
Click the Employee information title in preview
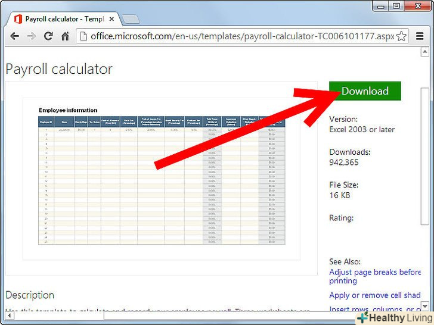click(68, 110)
